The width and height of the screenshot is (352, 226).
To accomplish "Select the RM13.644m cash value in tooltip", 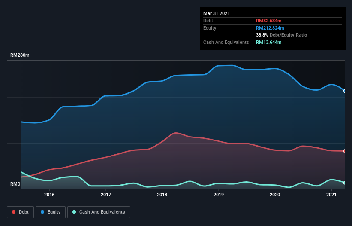I will click(x=268, y=42).
